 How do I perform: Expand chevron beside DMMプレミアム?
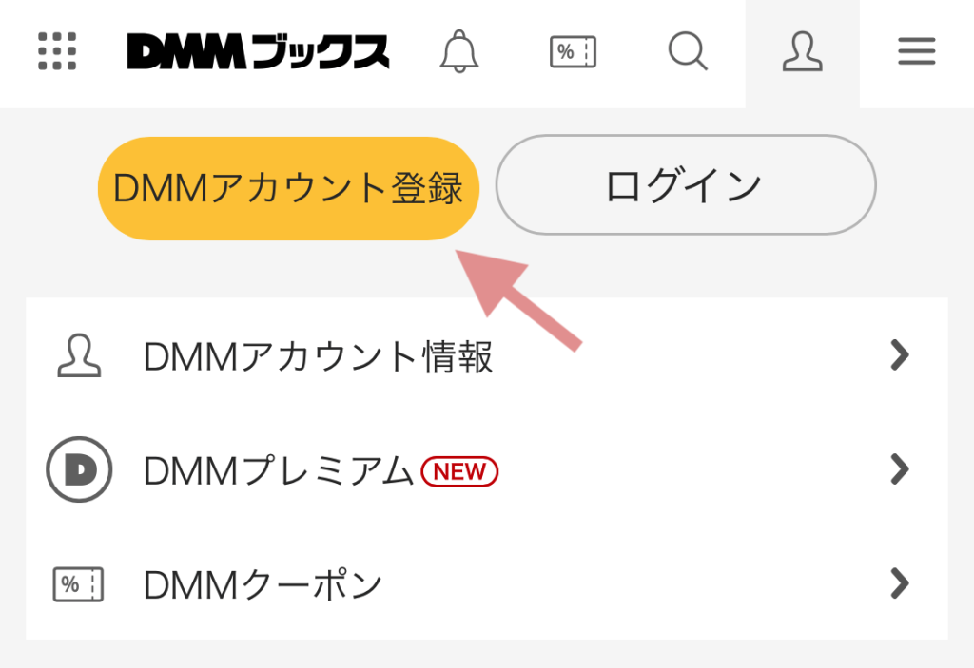coord(900,469)
